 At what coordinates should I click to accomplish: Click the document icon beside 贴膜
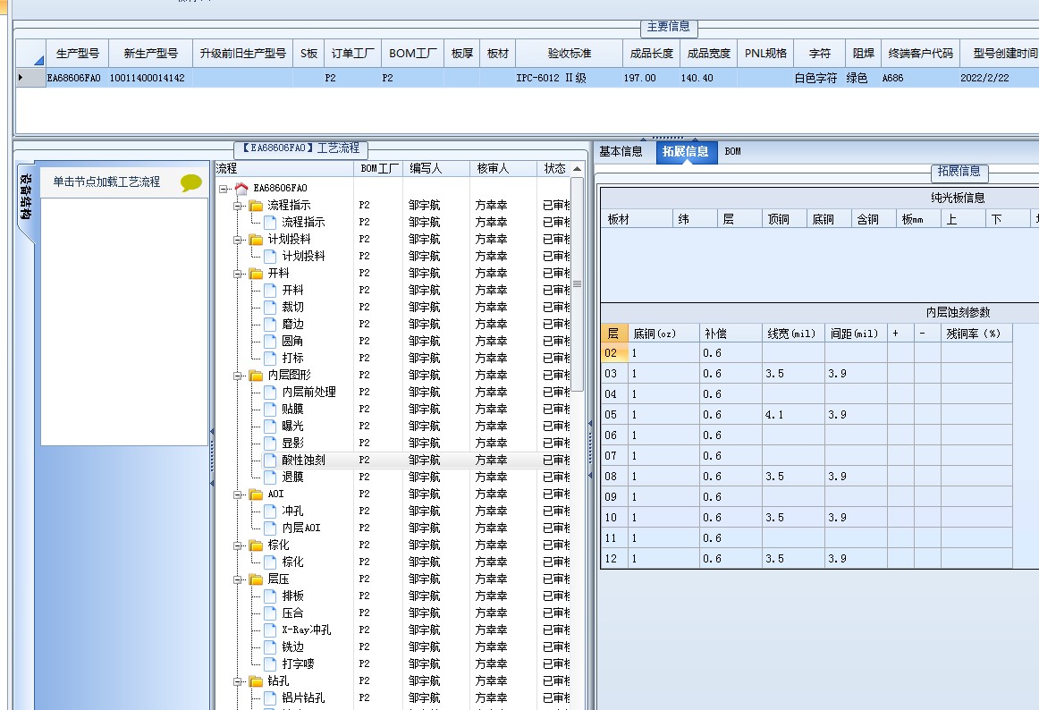pos(270,409)
